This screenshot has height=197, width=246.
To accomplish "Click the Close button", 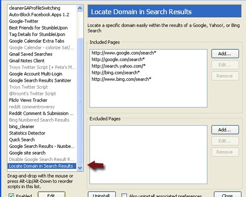I will coord(228,195).
